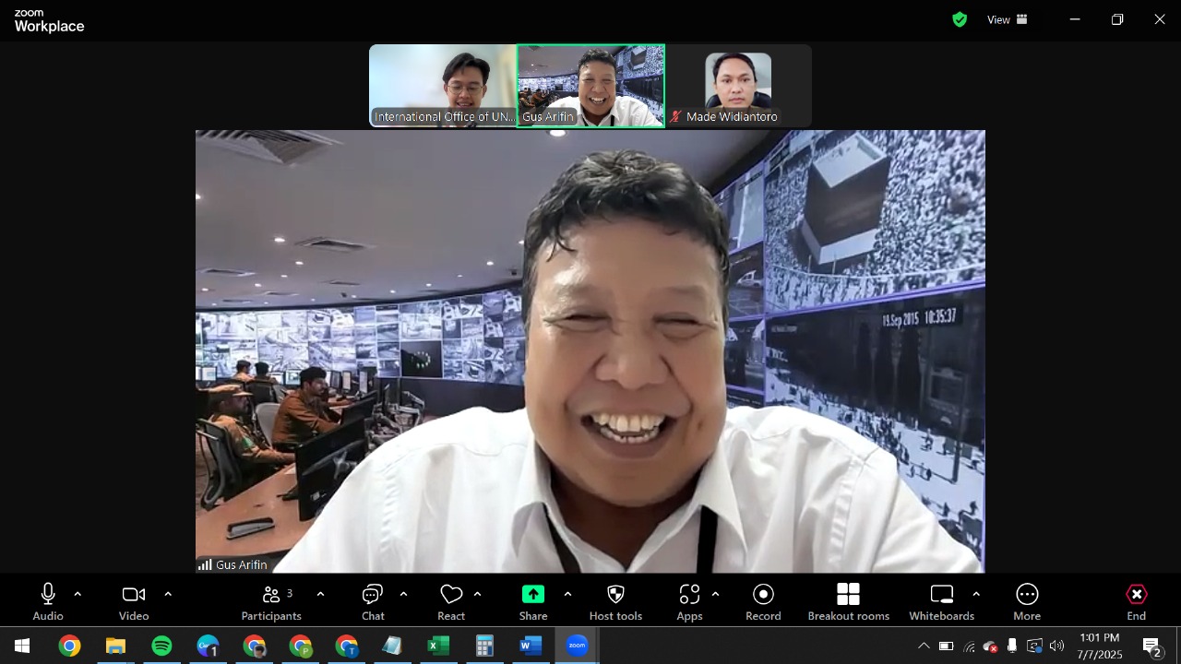Image resolution: width=1181 pixels, height=664 pixels.
Task: Expand share options arrow beside Share
Action: point(567,595)
